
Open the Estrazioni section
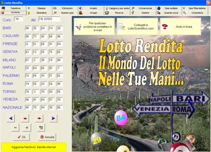tap(65, 8)
